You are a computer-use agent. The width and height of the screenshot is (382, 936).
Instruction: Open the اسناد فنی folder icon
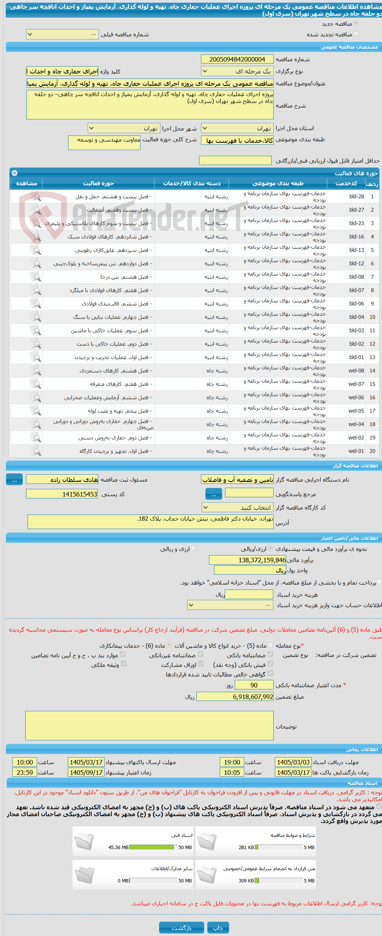click(84, 842)
